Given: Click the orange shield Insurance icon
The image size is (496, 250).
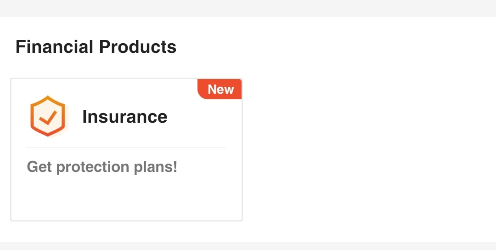Looking at the screenshot, I should tap(48, 116).
